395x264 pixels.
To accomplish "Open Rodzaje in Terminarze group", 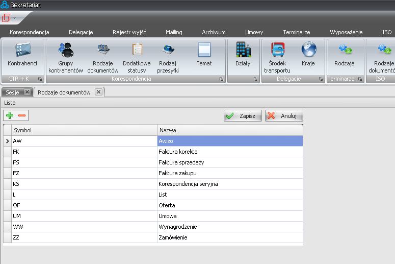I will coord(345,54).
